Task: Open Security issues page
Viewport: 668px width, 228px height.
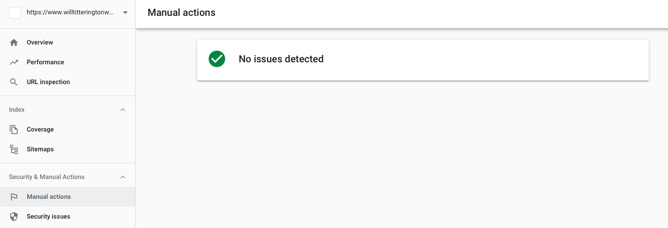Action: (x=49, y=217)
